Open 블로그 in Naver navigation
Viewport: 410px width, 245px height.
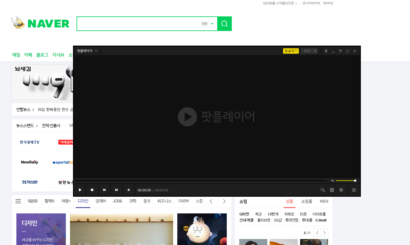42,55
